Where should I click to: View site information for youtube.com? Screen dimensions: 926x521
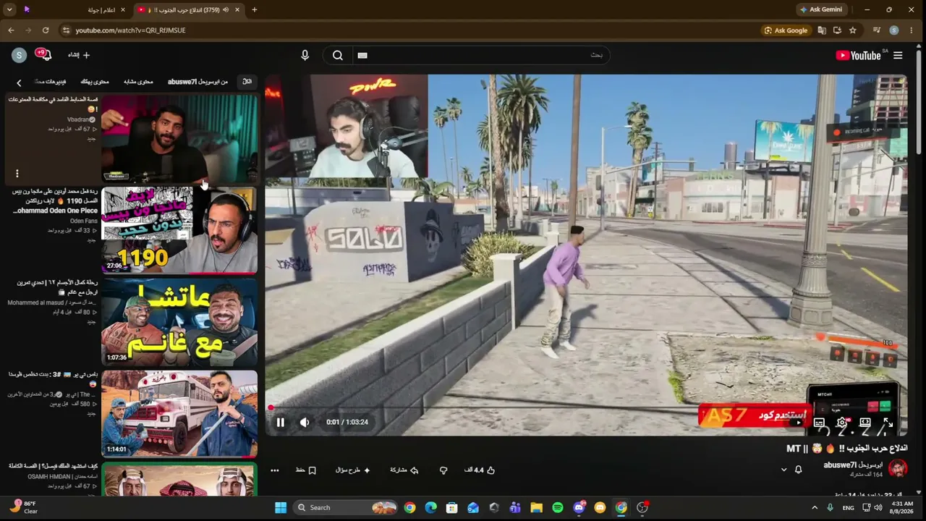pos(66,30)
